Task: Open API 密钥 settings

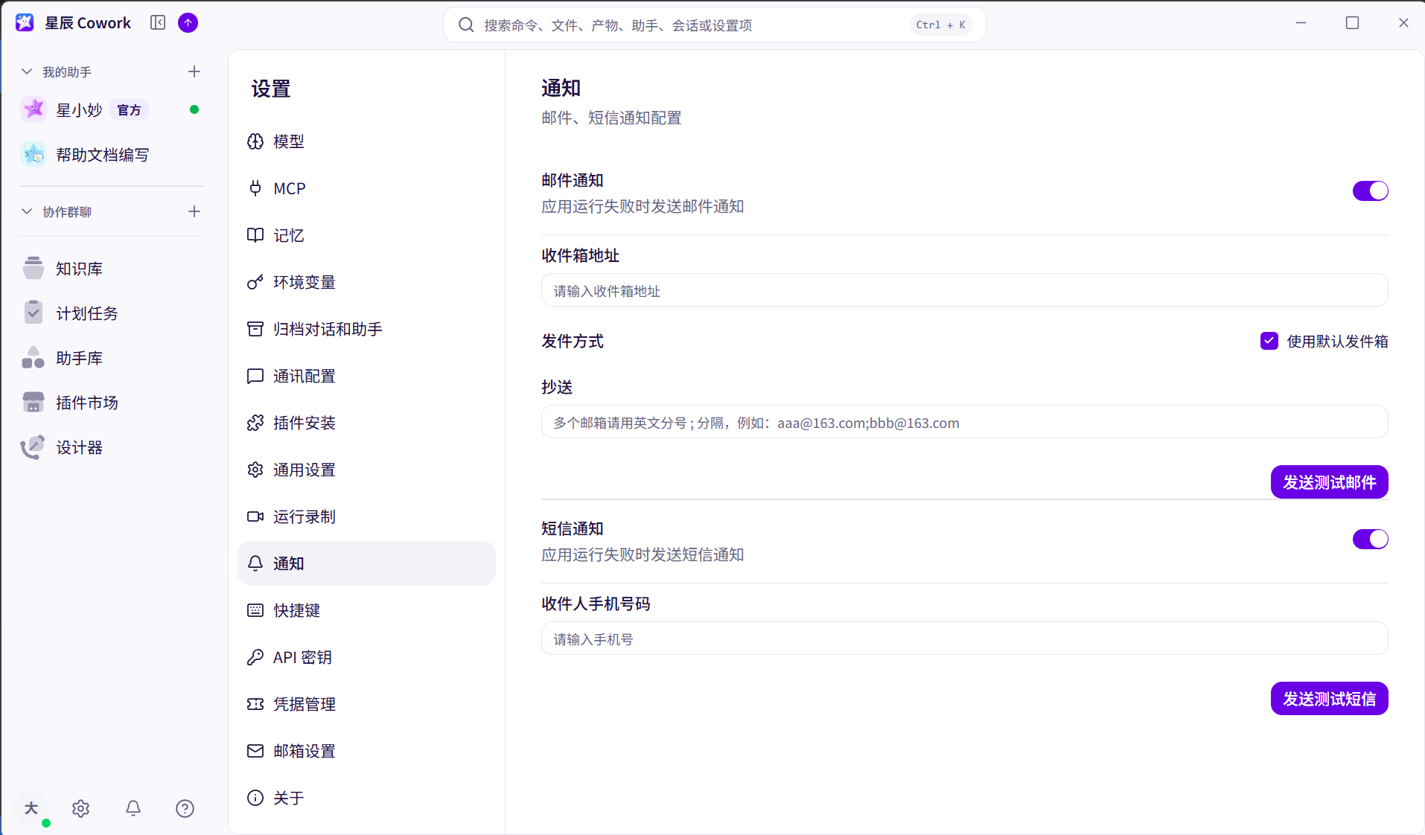Action: [366, 657]
